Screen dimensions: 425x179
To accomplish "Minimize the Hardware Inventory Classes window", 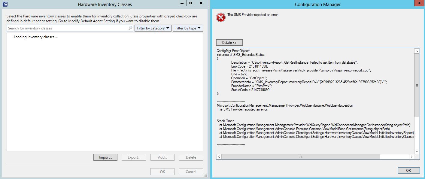I will click(x=182, y=3).
